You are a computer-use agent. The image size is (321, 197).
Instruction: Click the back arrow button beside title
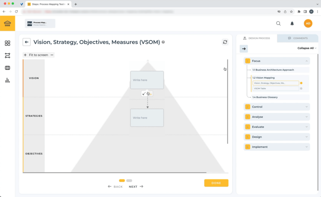point(27,42)
